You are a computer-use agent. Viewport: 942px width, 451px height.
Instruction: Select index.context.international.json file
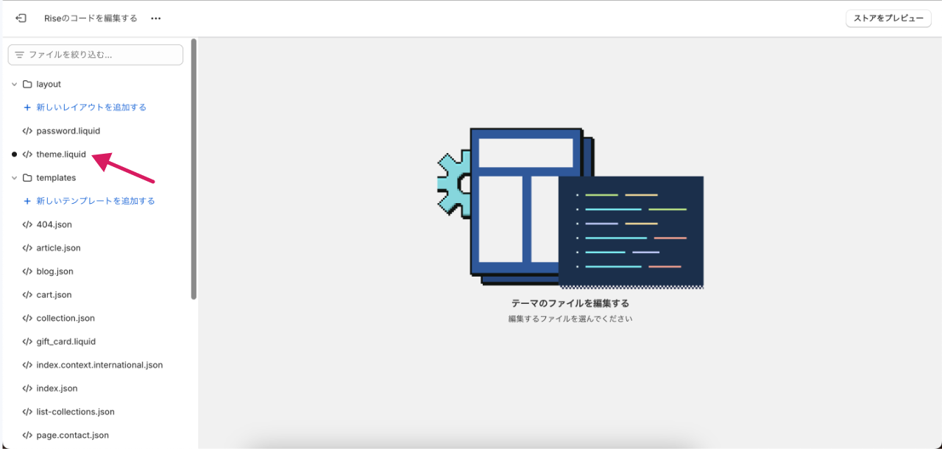point(99,365)
